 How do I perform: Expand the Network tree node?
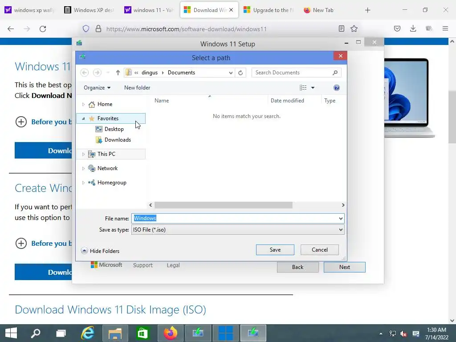[83, 168]
